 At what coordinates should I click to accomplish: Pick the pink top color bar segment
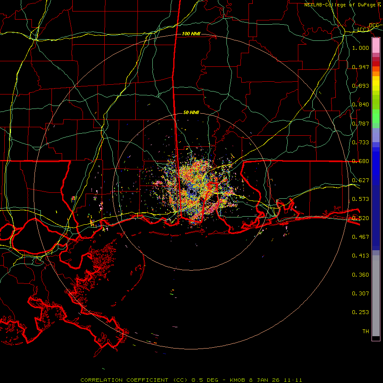pos(376,46)
